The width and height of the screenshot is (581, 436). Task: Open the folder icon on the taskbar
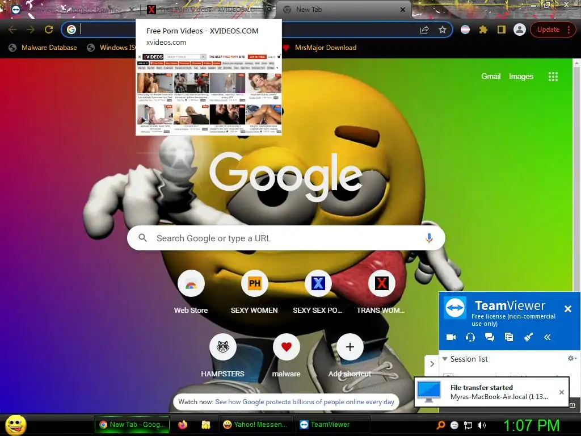pyautogui.click(x=205, y=425)
